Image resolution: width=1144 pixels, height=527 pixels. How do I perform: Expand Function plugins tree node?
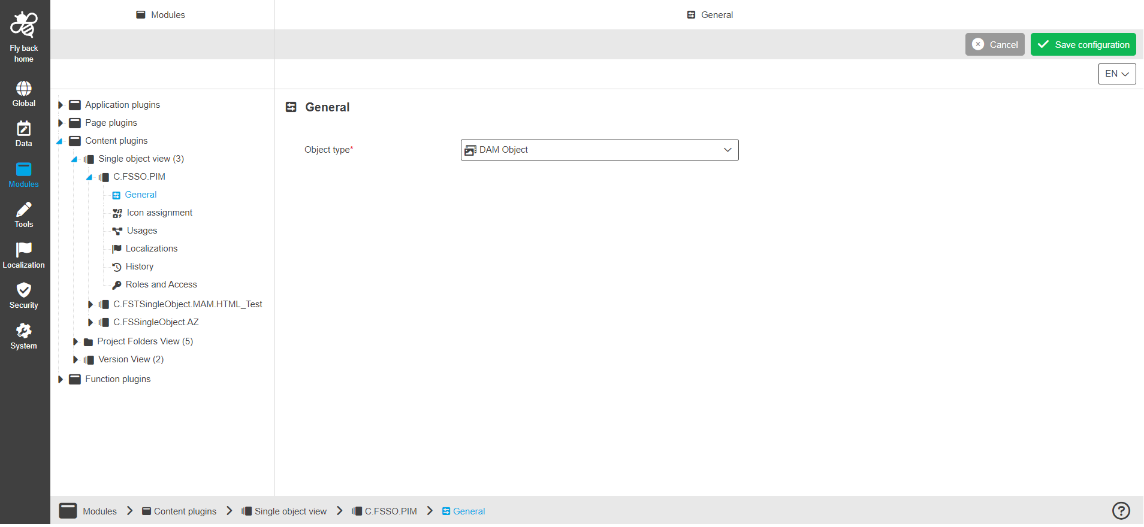61,380
